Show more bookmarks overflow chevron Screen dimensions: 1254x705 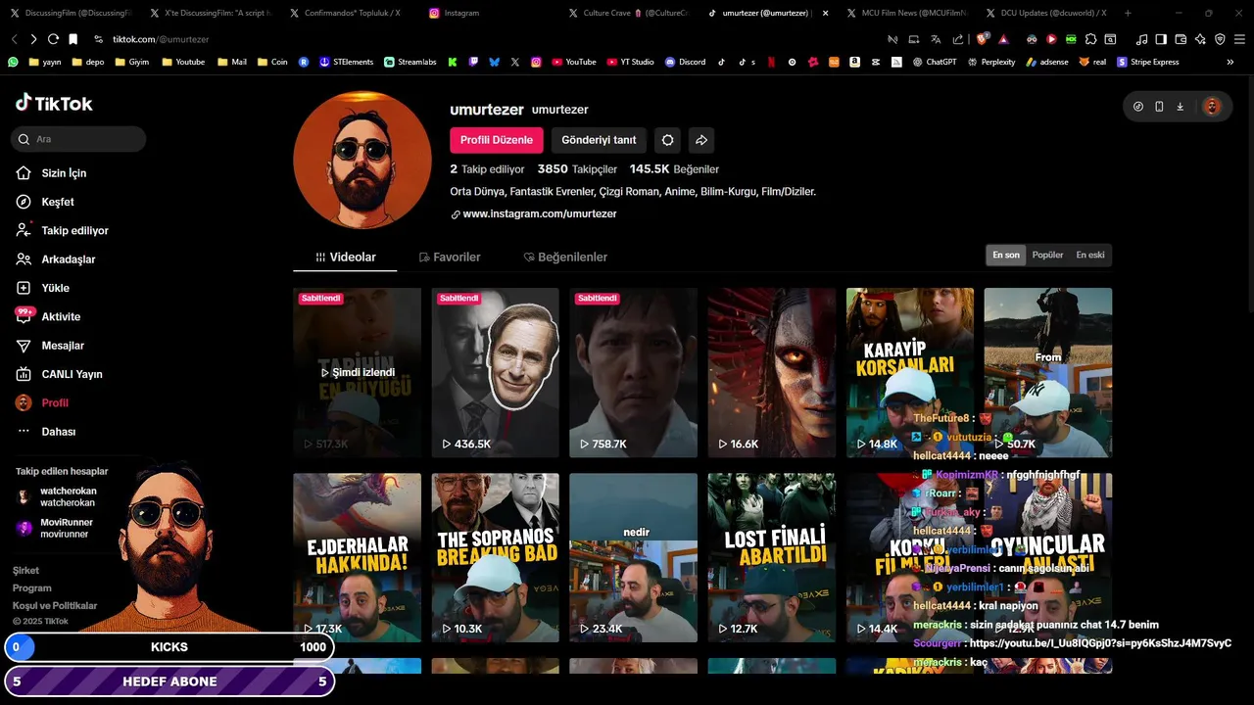(1230, 62)
